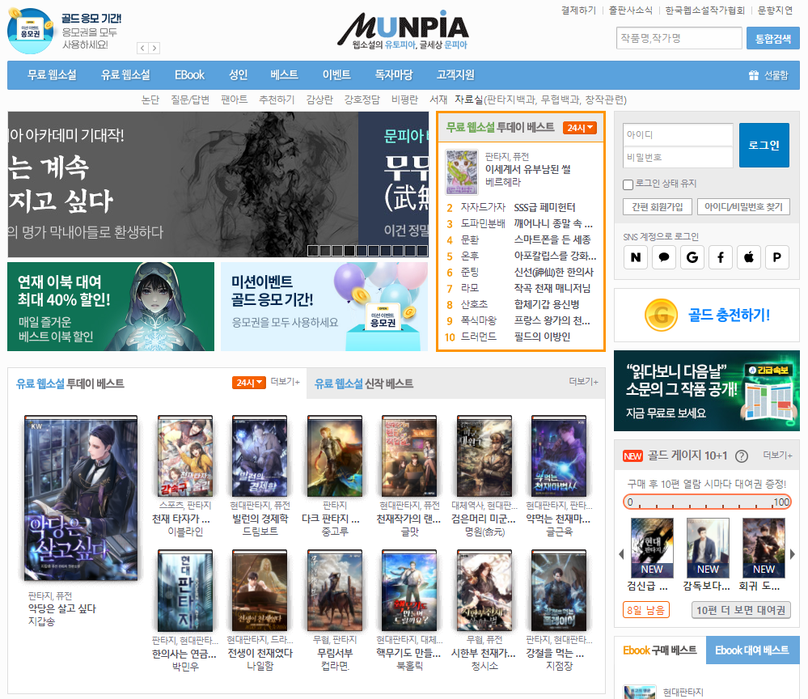Screen dimensions: 808x699
Task: Open the 무림서부 book cover
Action: click(x=334, y=591)
